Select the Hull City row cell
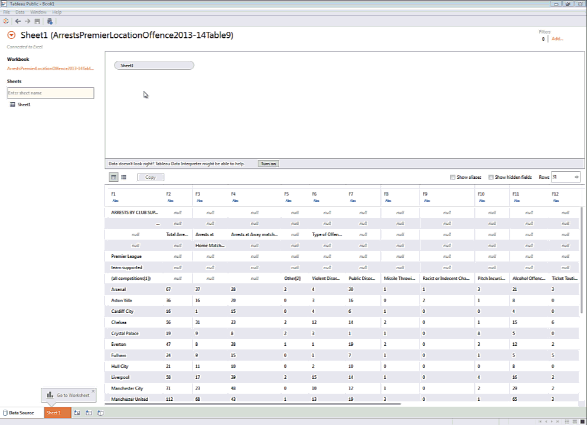 [120, 366]
